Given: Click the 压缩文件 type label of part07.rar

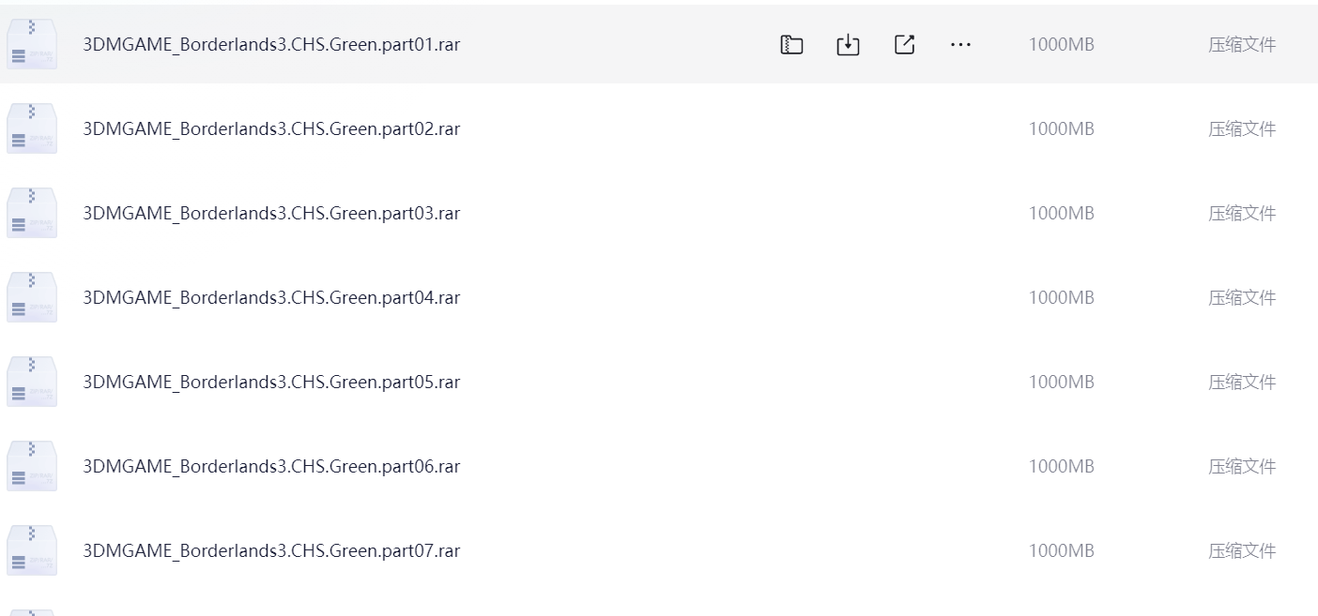Looking at the screenshot, I should point(1241,551).
